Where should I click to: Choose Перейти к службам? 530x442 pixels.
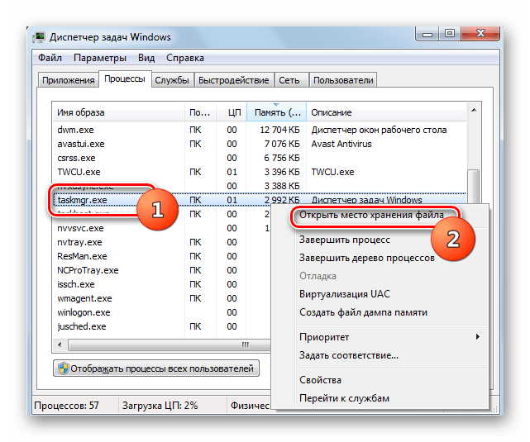click(x=344, y=398)
